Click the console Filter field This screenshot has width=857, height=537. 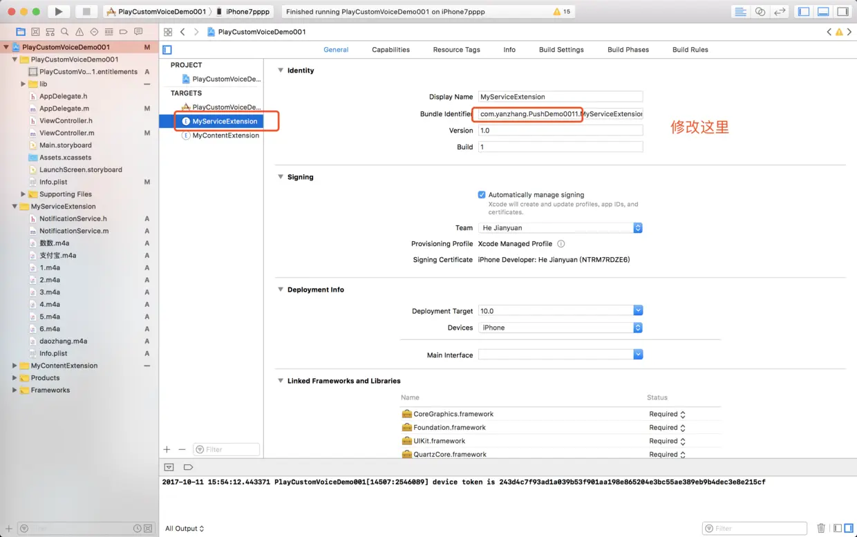click(755, 528)
